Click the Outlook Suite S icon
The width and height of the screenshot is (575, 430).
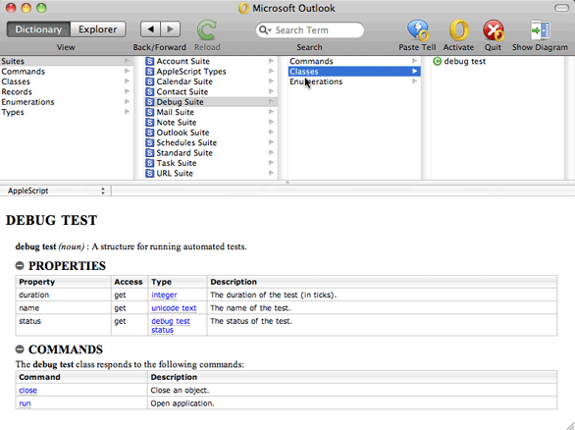pyautogui.click(x=149, y=133)
